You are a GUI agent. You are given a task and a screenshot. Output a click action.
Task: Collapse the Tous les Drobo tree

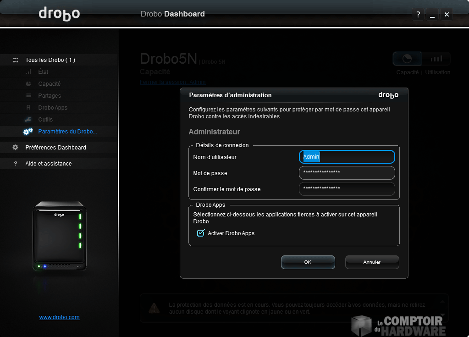tap(16, 60)
